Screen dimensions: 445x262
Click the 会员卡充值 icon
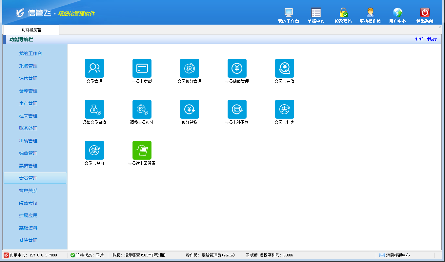click(x=284, y=68)
